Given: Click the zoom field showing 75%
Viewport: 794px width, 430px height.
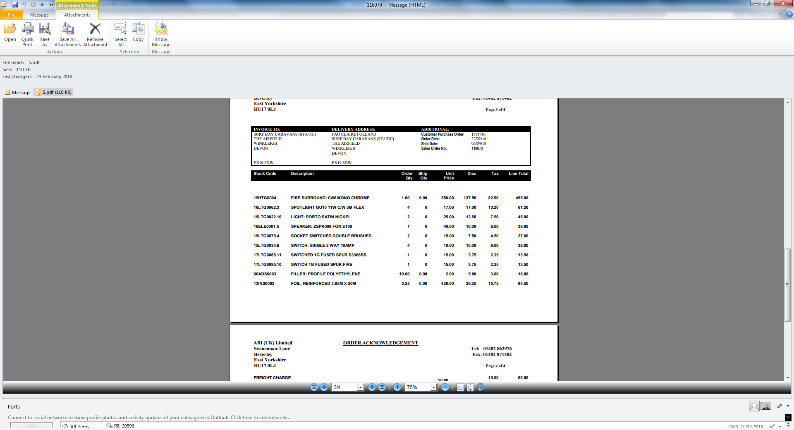Looking at the screenshot, I should coord(418,387).
